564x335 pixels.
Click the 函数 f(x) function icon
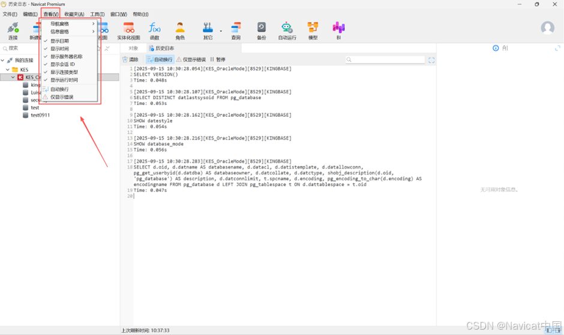155,31
